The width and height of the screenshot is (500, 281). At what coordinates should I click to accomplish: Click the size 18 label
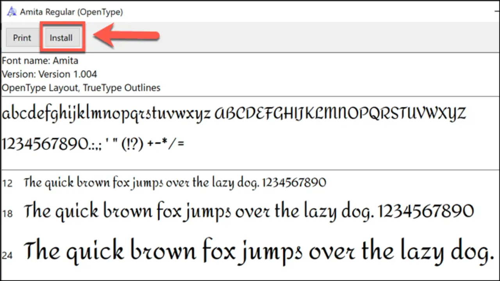click(7, 213)
